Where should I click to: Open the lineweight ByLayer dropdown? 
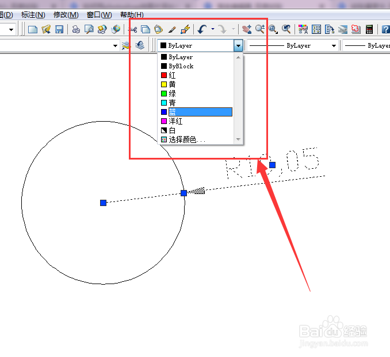[366, 46]
